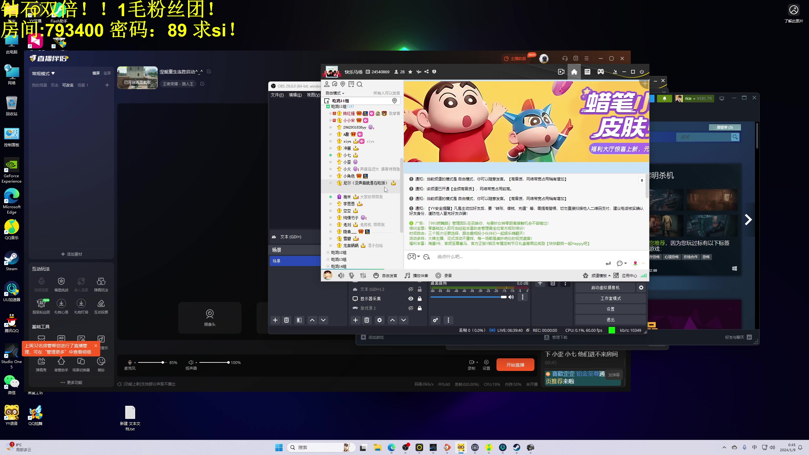Toggle lock on 文本 (GDI+) 2 source

point(420,289)
